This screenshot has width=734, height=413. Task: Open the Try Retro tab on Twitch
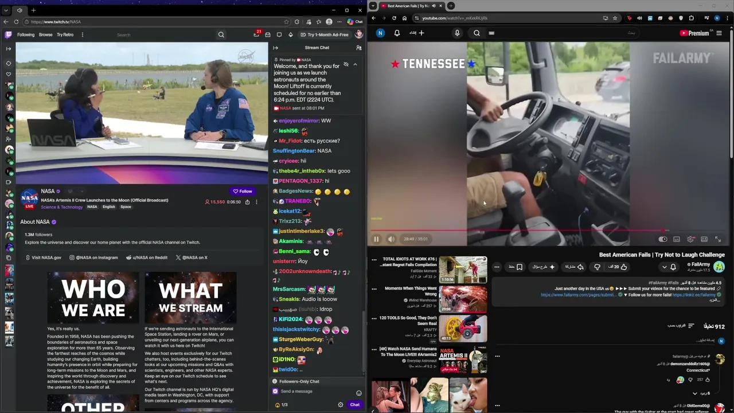pos(65,34)
